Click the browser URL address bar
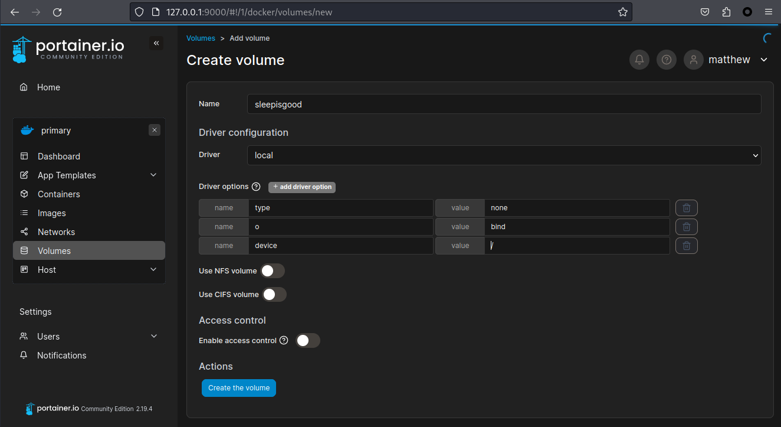This screenshot has width=781, height=427. pos(380,12)
